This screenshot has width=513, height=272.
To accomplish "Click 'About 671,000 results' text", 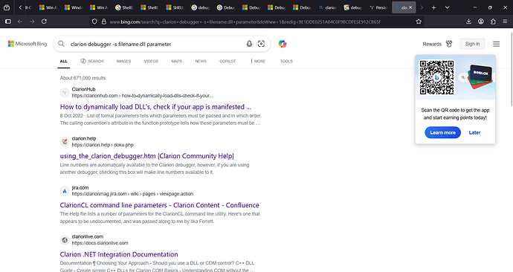I will click(x=83, y=78).
